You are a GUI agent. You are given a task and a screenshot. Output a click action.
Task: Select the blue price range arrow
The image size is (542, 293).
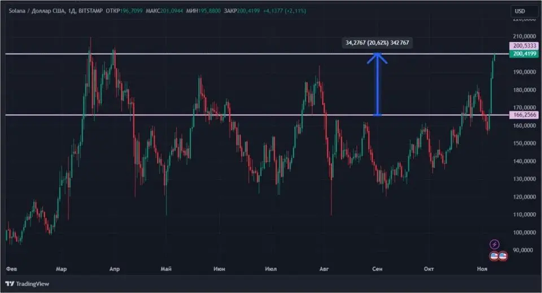tap(378, 85)
